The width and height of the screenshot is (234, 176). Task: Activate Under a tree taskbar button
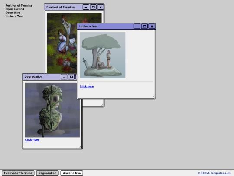[x=72, y=173]
